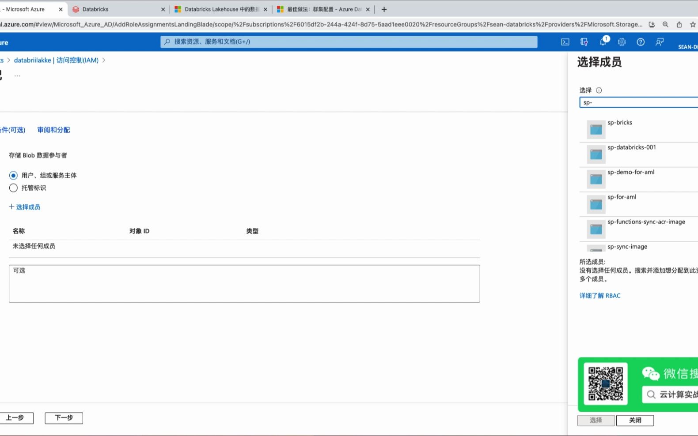The height and width of the screenshot is (436, 698).
Task: Open the notifications bell
Action: coord(603,41)
